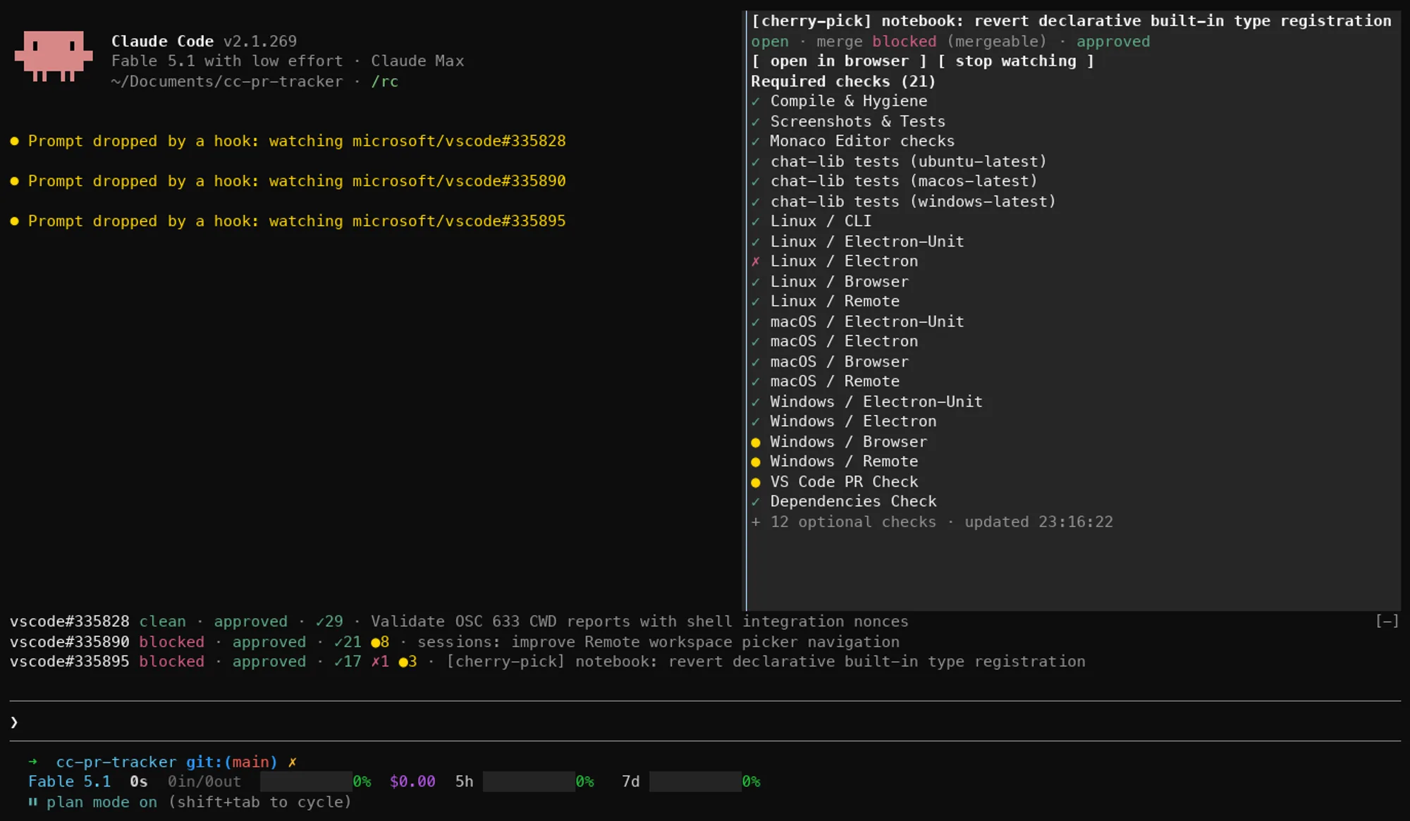Click the yellow pending dot beside Windows / Remote
The image size is (1410, 821).
756,462
